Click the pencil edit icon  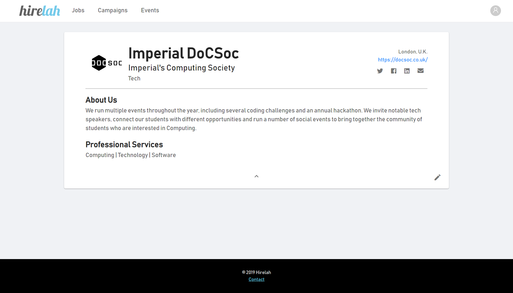coord(437,177)
